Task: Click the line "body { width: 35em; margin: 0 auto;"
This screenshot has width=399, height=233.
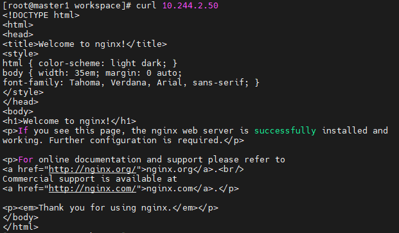Action: 92,73
